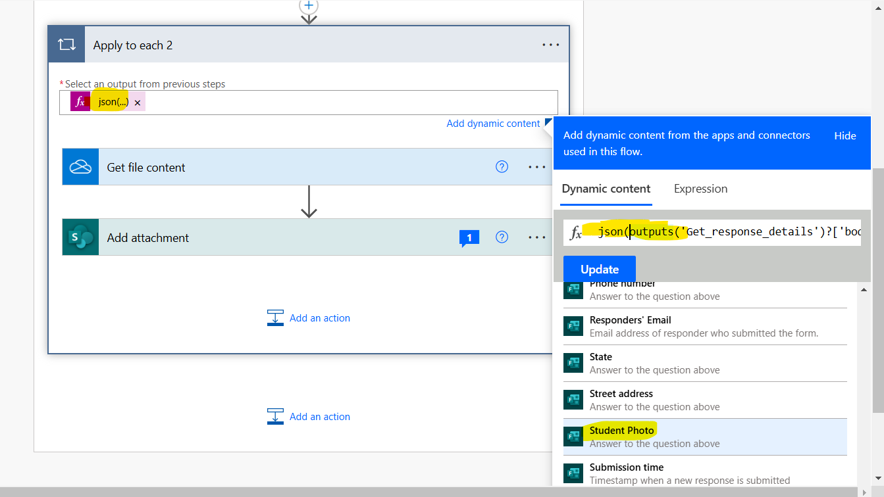Viewport: 884px width, 497px height.
Task: Click the fx icon on the json token
Action: [80, 101]
